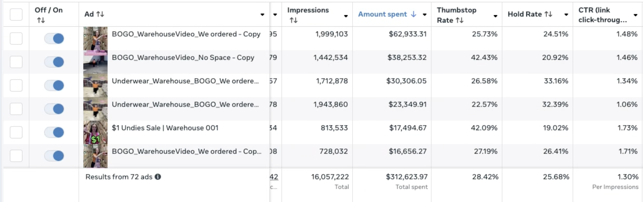Click the $1 Undies Sale ad thumbnail
This screenshot has height=202, width=643.
[x=95, y=132]
